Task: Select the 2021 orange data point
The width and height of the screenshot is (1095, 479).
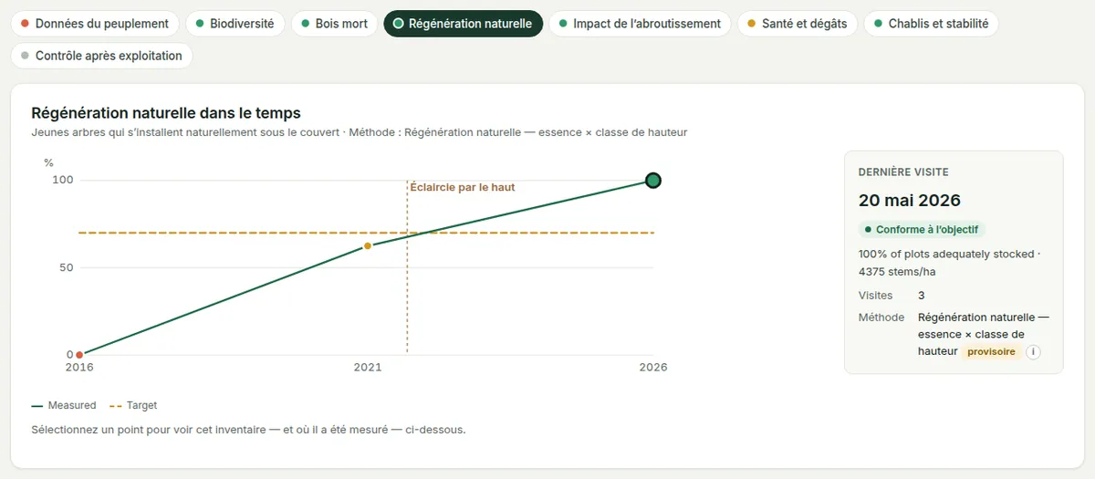Action: [368, 246]
